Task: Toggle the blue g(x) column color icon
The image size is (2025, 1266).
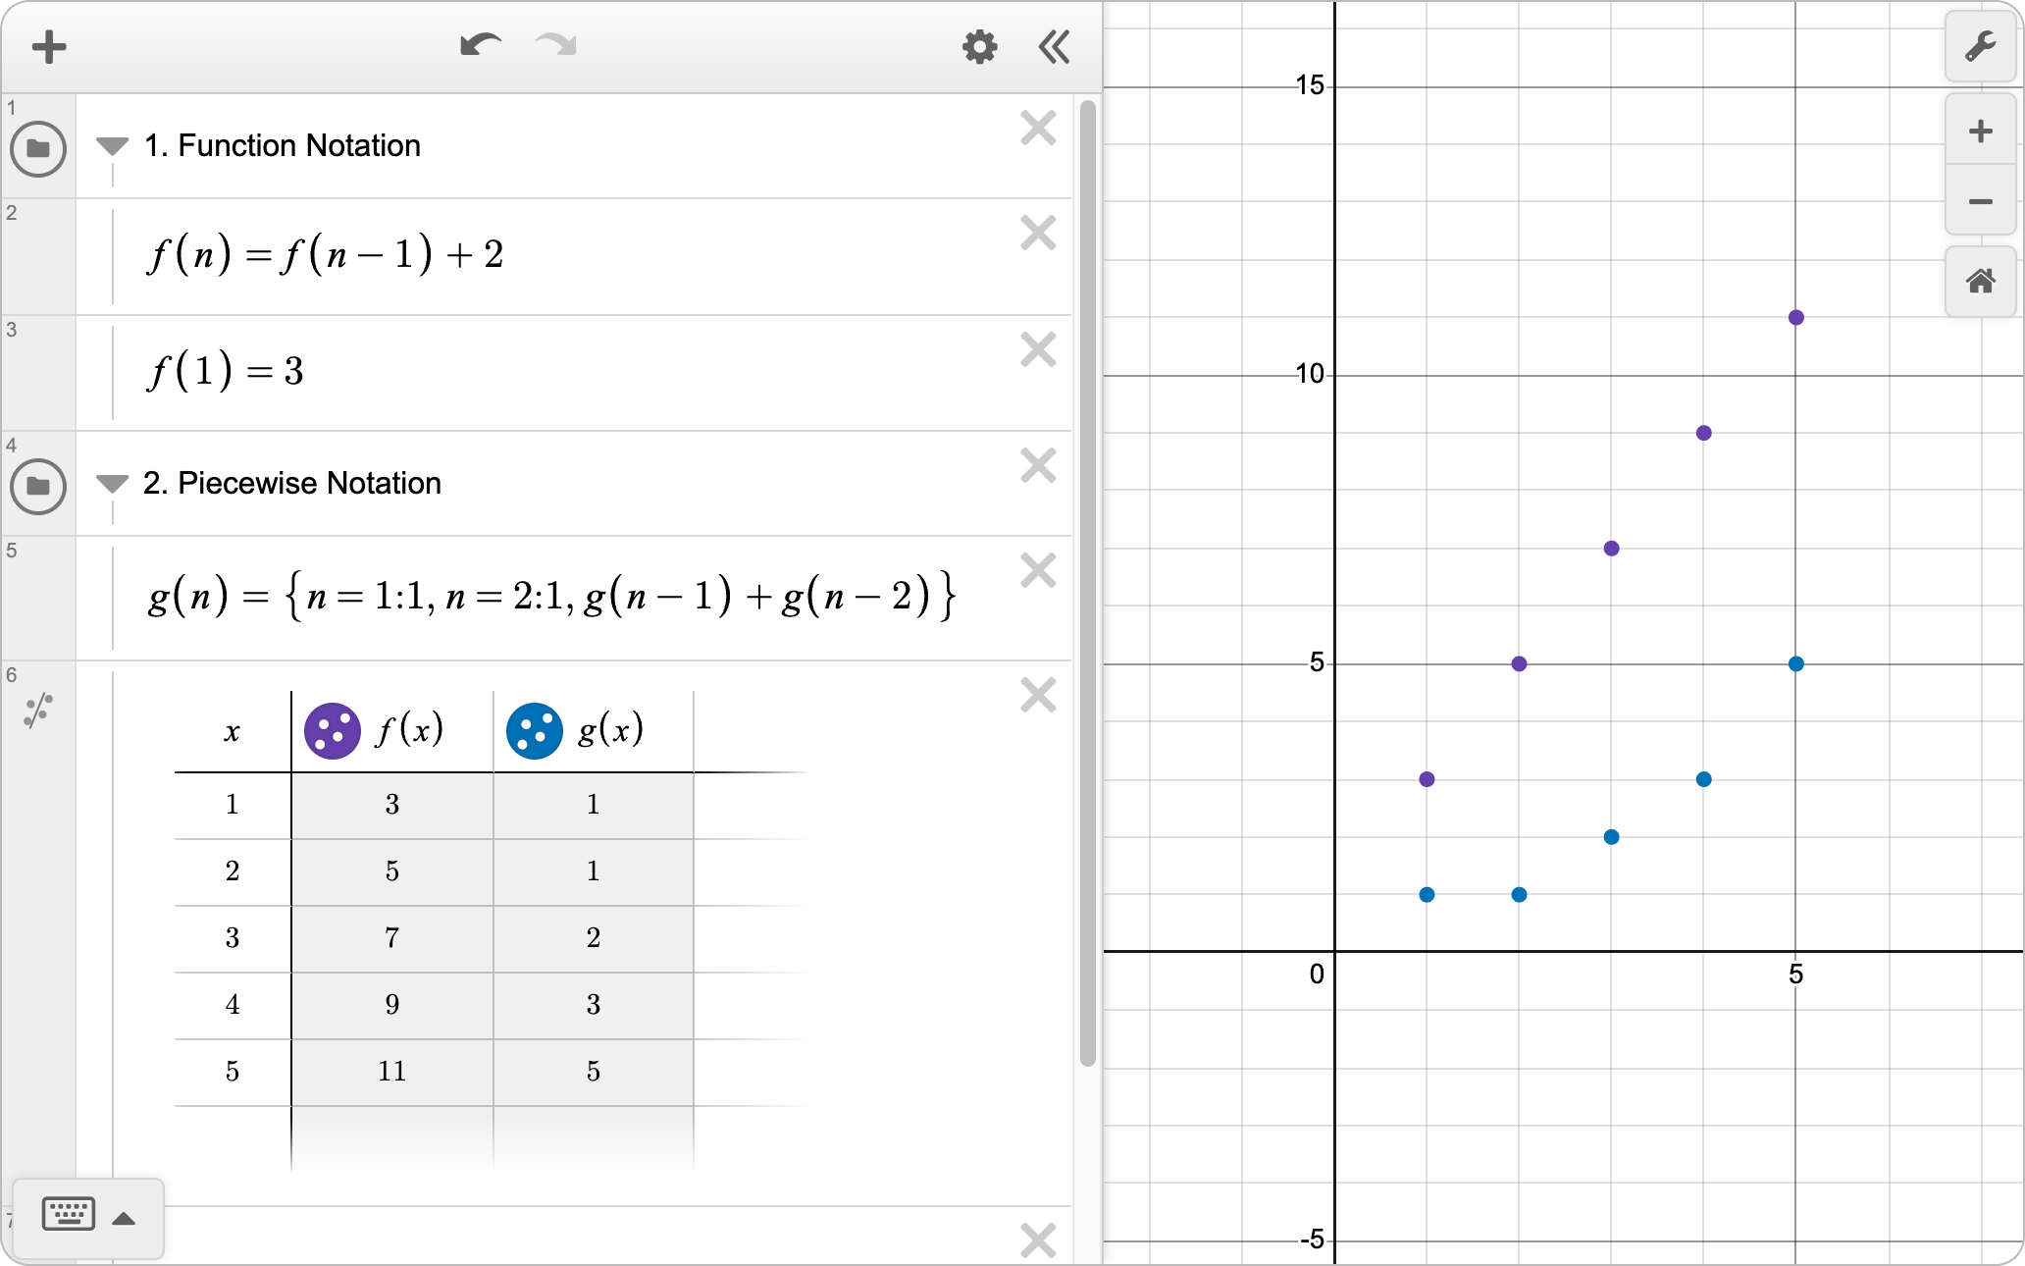Action: (x=534, y=730)
